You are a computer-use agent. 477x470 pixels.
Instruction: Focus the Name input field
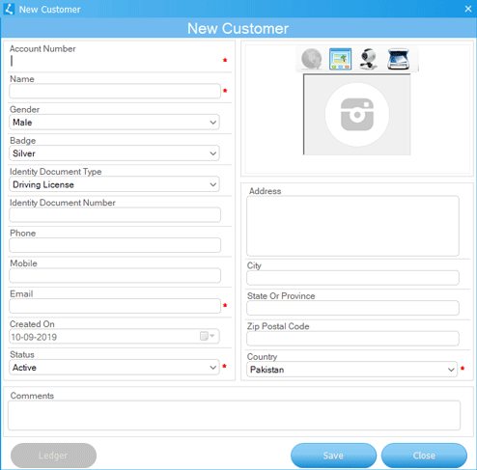pos(115,91)
